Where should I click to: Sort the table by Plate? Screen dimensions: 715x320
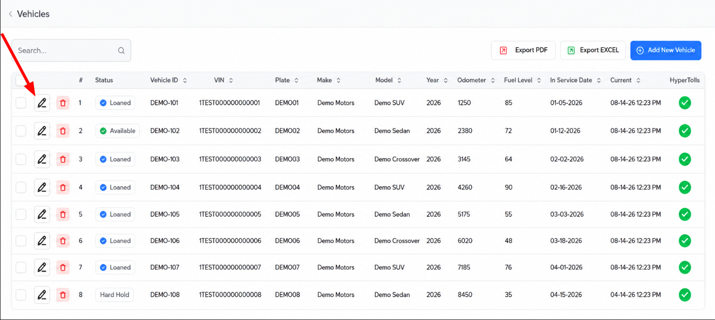click(286, 80)
